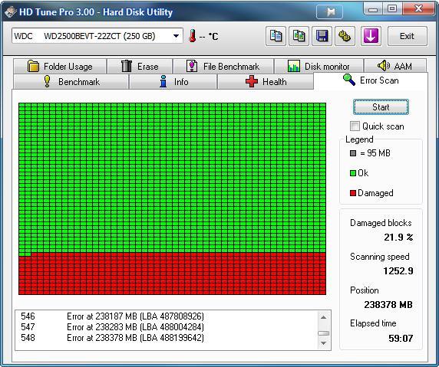The image size is (439, 367).
Task: Switch to the AAM tab
Action: coord(395,66)
